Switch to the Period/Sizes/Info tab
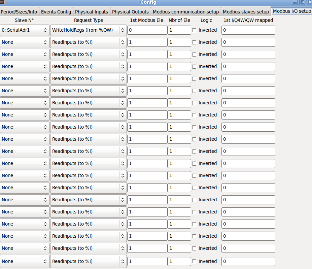The width and height of the screenshot is (312, 269). (x=19, y=12)
